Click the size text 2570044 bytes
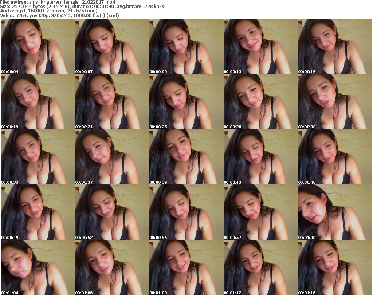373x295 pixels. (29, 7)
